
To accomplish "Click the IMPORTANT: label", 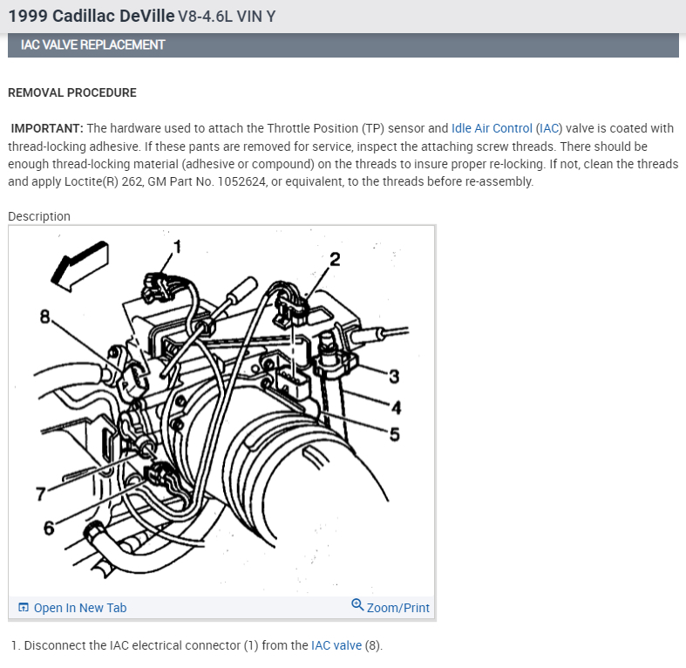I will click(47, 128).
